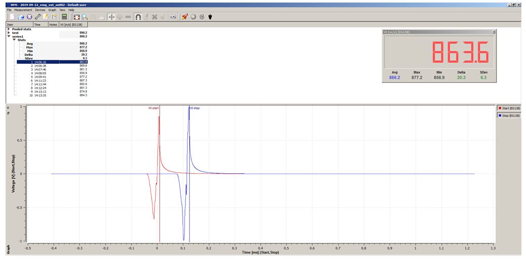Click the zoom magnifier tool icon
Viewport: 526px width, 259px height.
click(x=85, y=17)
